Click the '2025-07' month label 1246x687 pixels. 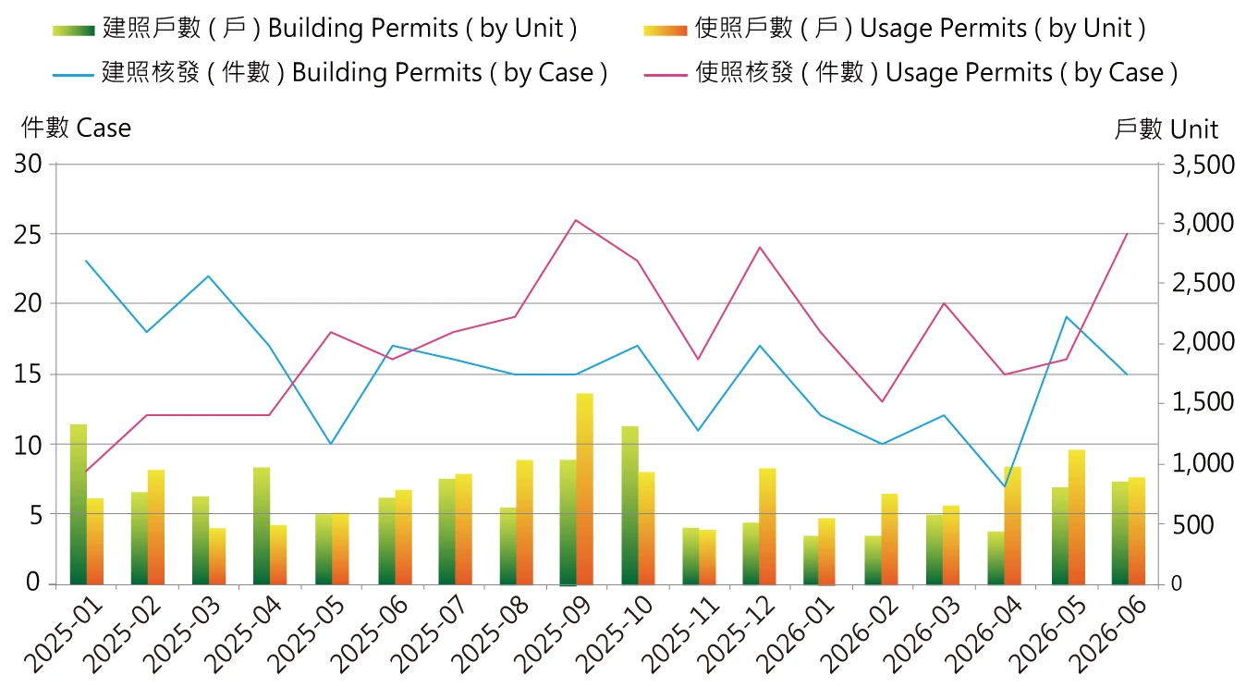click(x=431, y=633)
